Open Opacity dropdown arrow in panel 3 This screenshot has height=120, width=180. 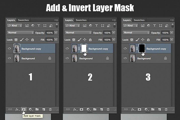pyautogui.click(x=171, y=33)
